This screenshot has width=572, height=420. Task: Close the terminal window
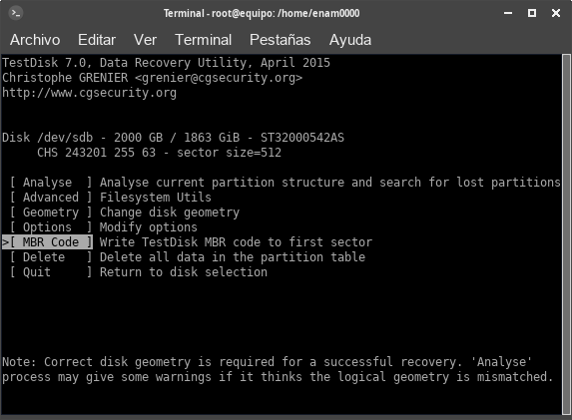[556, 13]
